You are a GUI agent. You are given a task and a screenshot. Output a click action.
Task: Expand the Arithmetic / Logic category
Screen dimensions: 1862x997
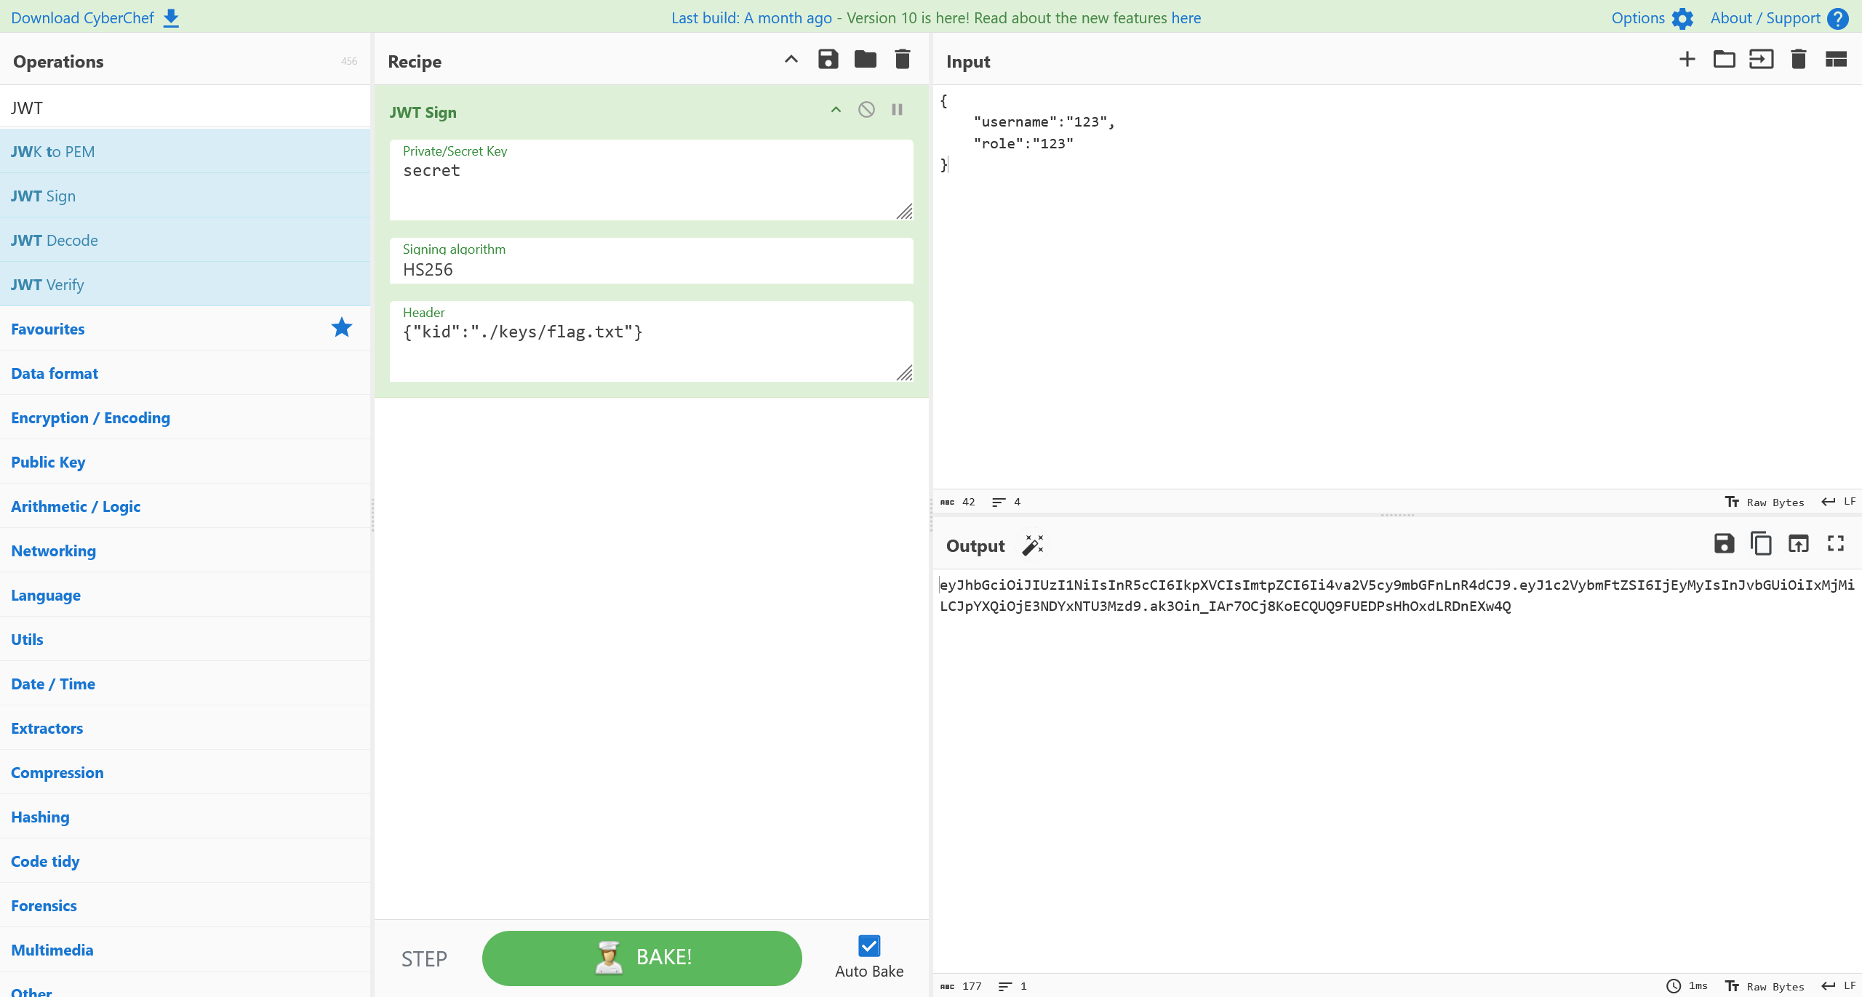click(185, 506)
